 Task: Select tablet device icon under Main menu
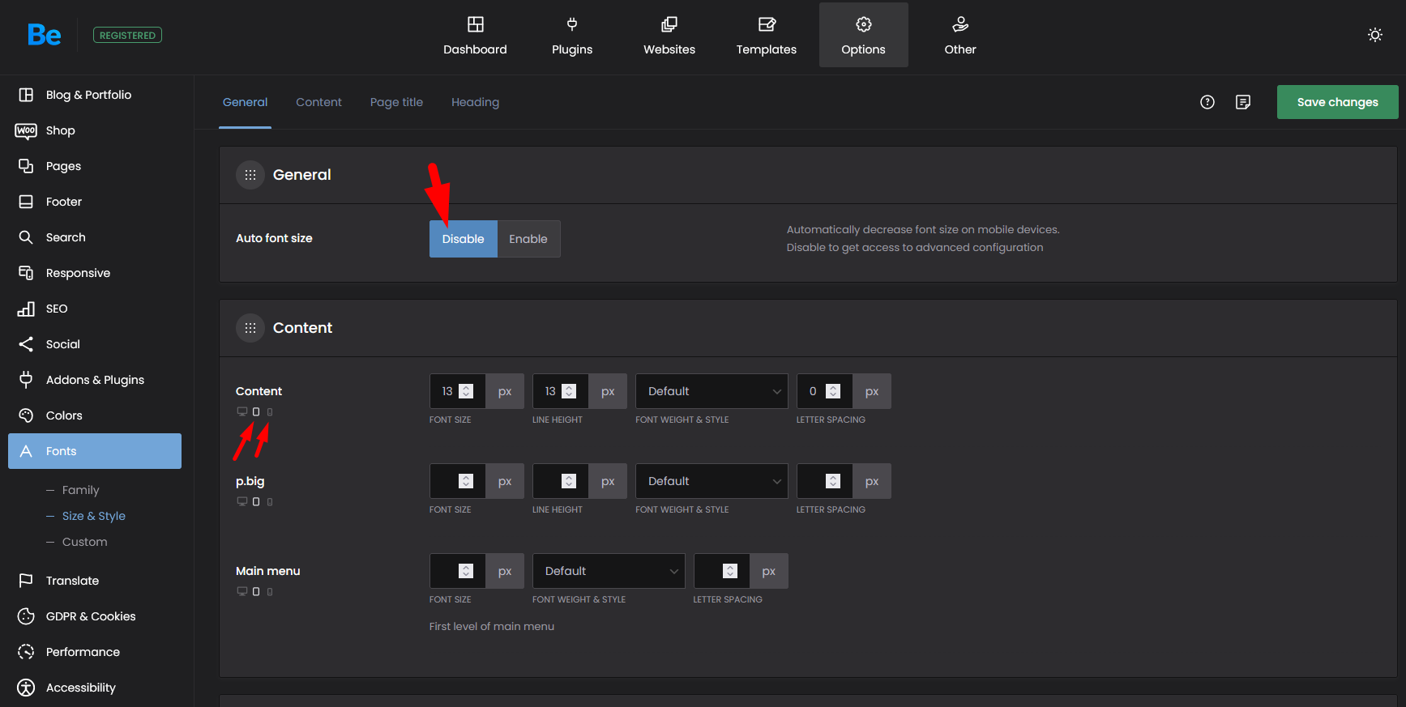256,592
